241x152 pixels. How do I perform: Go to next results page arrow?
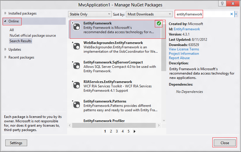134,131
